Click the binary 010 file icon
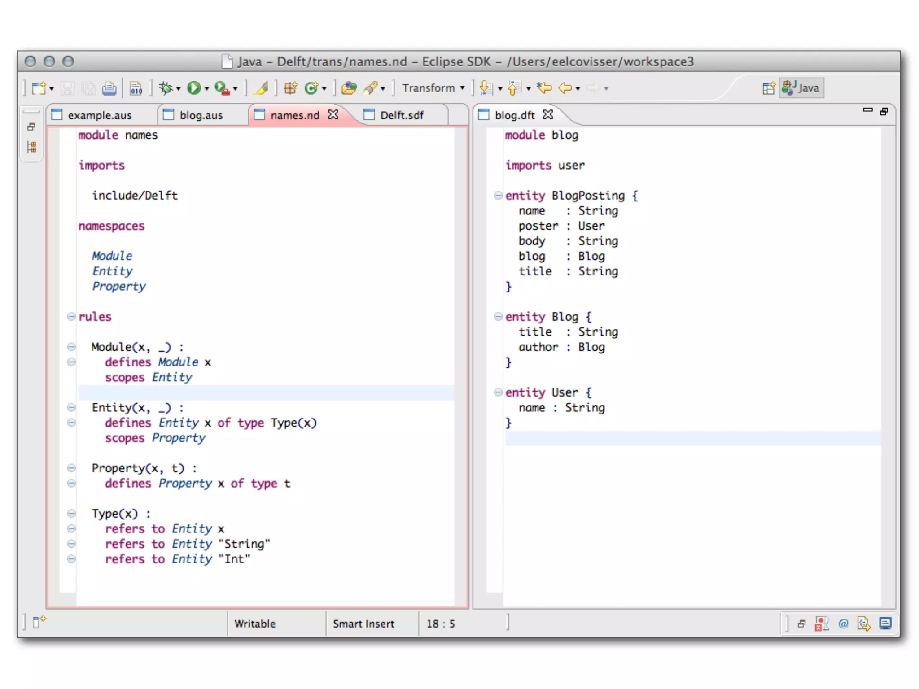 click(x=136, y=88)
